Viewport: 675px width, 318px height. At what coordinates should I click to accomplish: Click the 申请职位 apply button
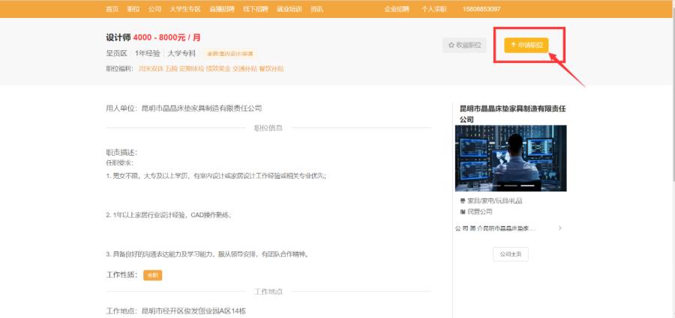pos(526,45)
